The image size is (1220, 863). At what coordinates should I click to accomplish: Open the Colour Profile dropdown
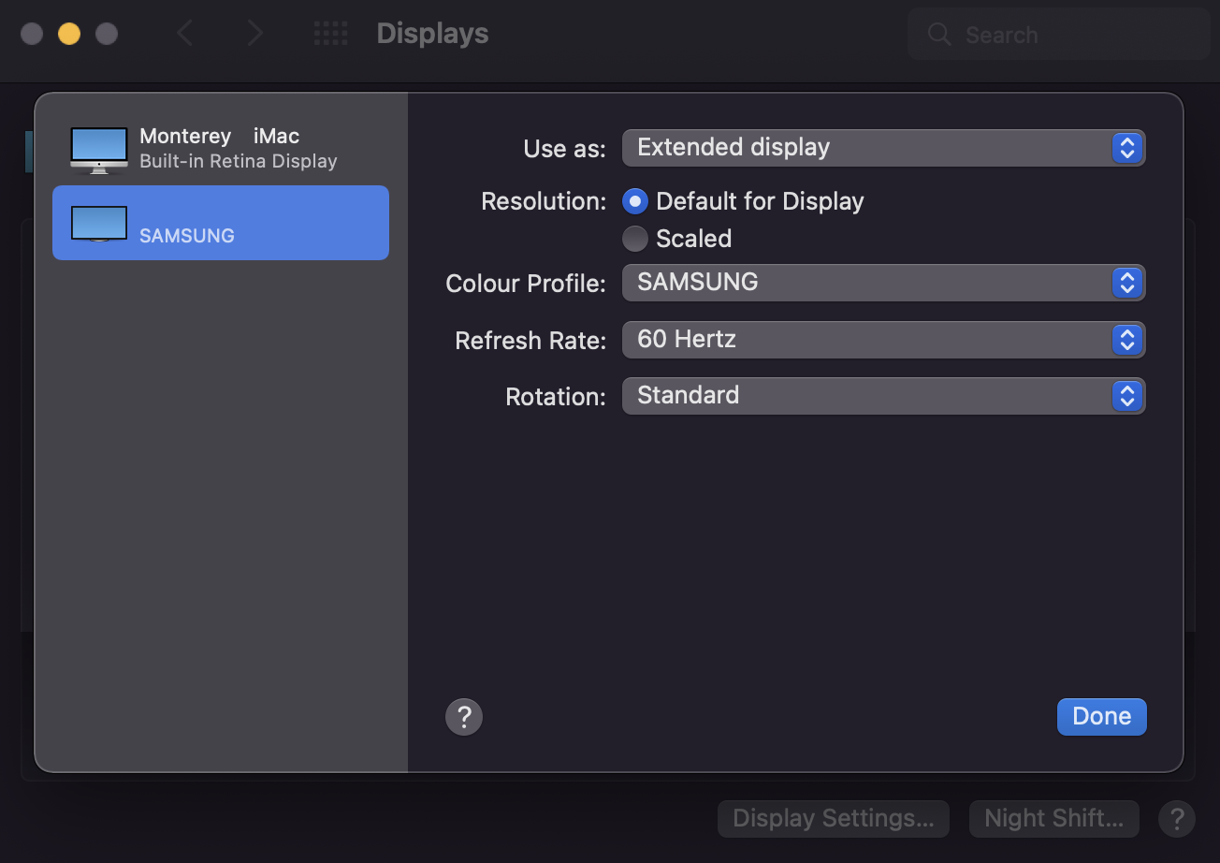882,283
